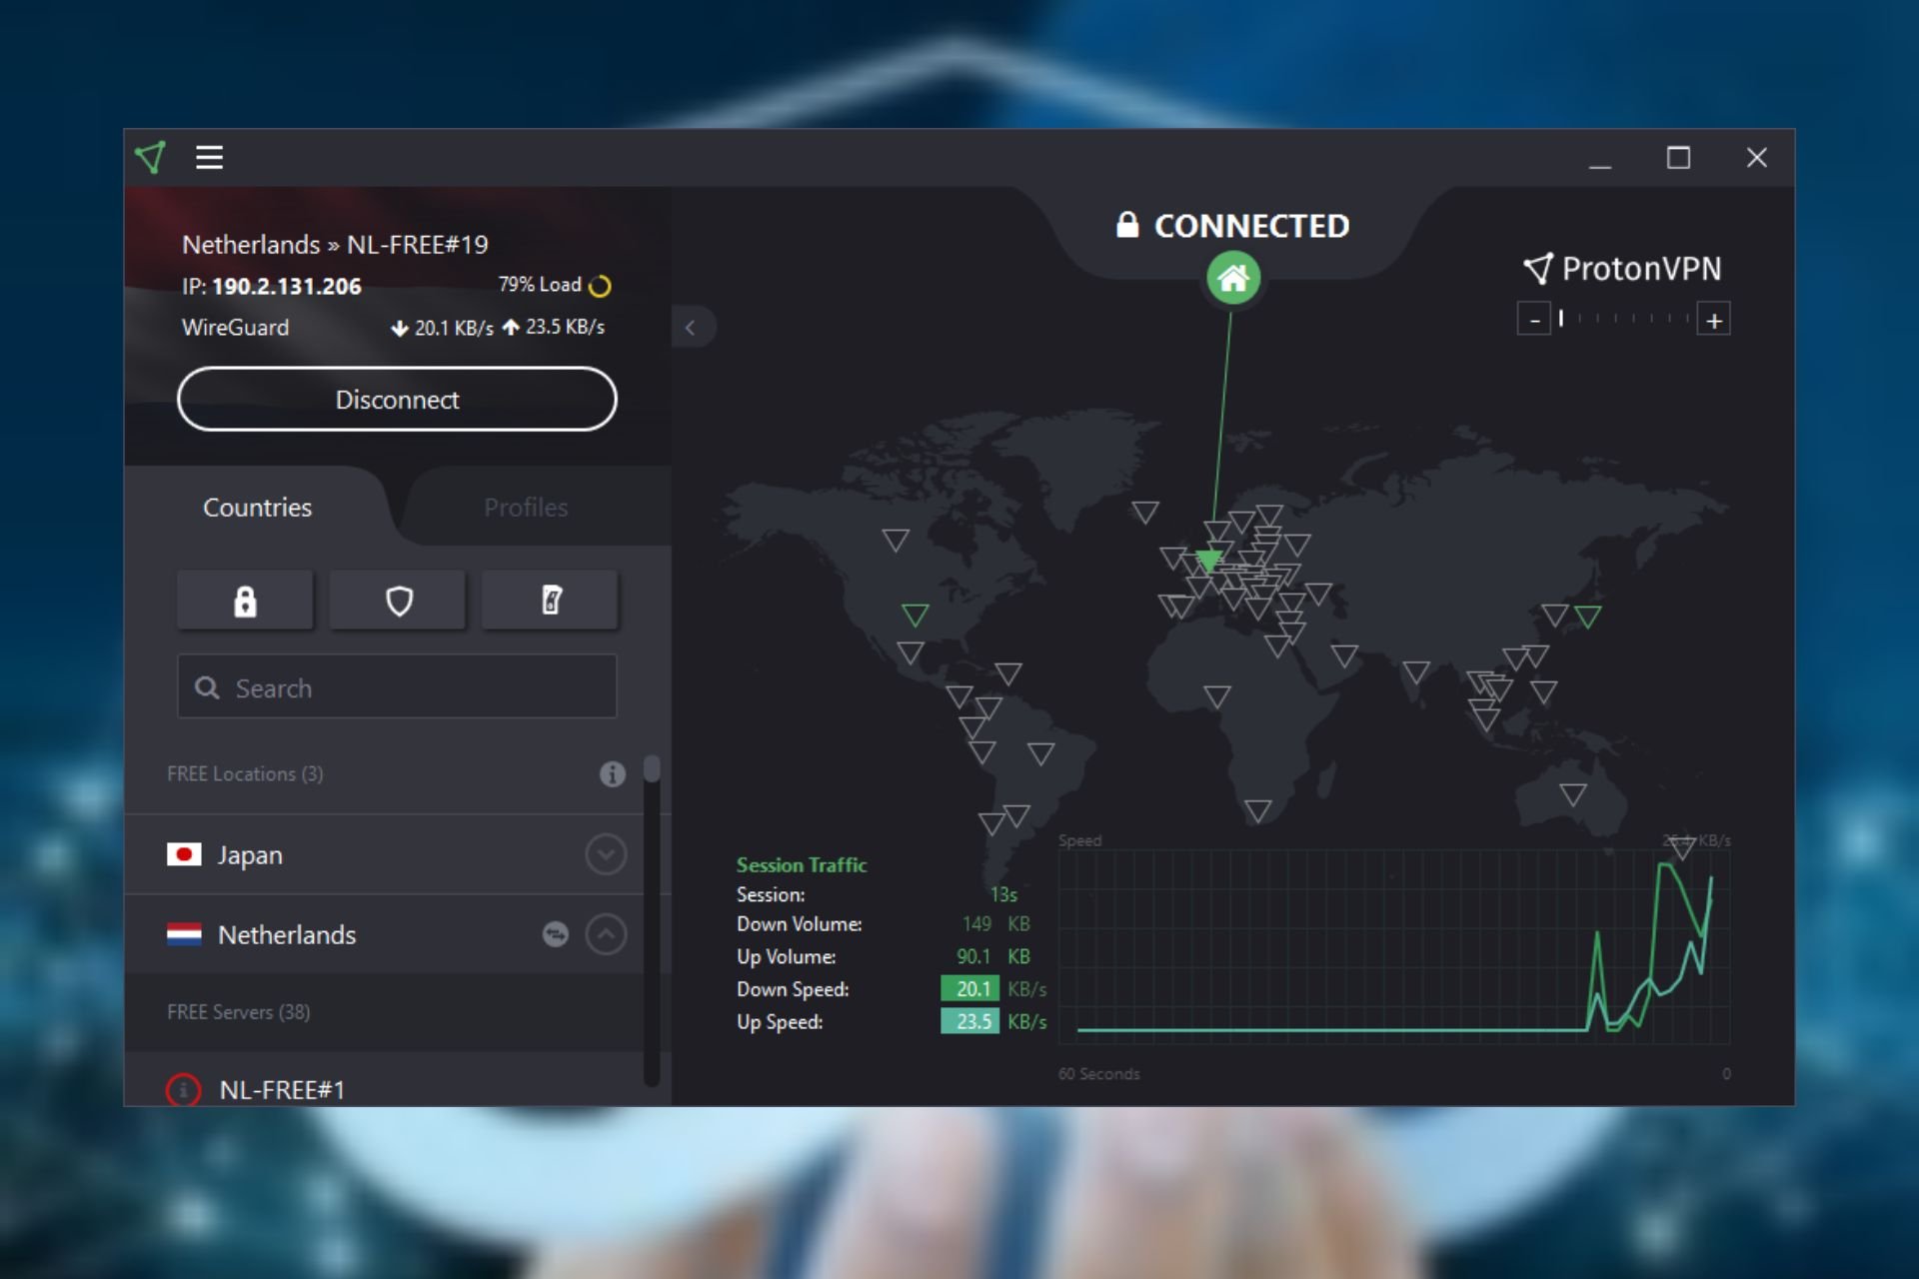Close the ProtonVPN window
The height and width of the screenshot is (1279, 1919).
tap(1756, 158)
